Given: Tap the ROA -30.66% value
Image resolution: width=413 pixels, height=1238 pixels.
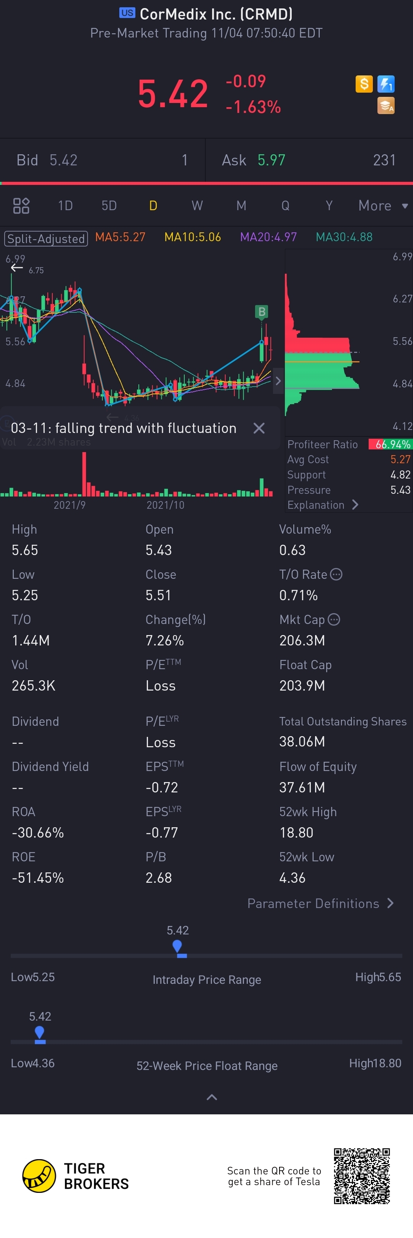Looking at the screenshot, I should tap(38, 833).
